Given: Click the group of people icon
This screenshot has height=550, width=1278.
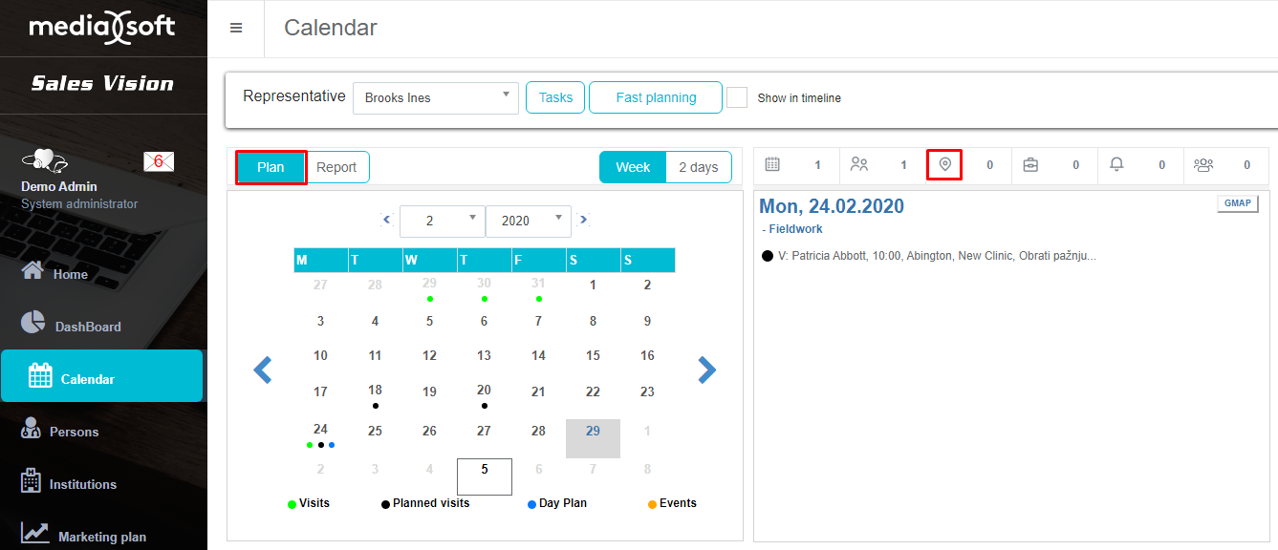Looking at the screenshot, I should coord(1202,165).
